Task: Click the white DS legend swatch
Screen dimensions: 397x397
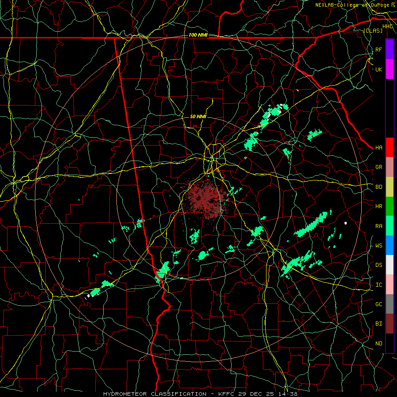Action: tap(390, 265)
